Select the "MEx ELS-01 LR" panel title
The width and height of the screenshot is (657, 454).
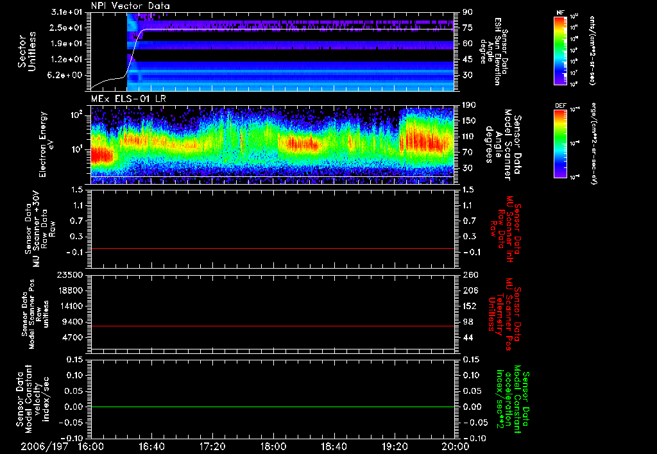coord(128,99)
